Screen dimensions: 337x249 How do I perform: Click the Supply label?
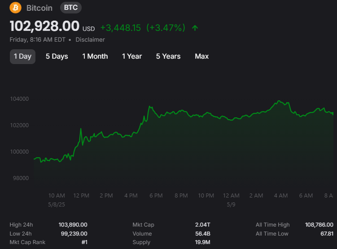[x=141, y=242]
